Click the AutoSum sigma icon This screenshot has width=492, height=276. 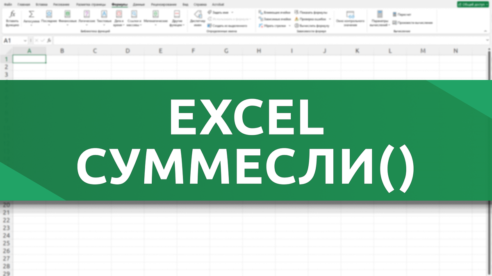32,14
